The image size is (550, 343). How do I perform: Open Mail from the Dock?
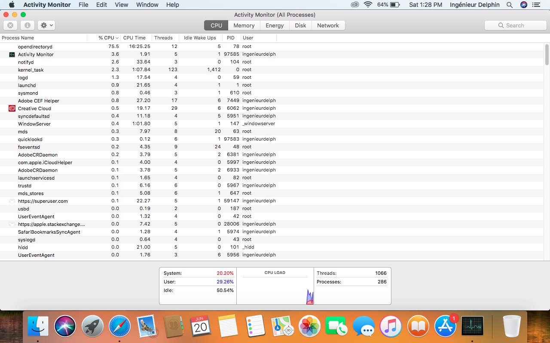147,327
